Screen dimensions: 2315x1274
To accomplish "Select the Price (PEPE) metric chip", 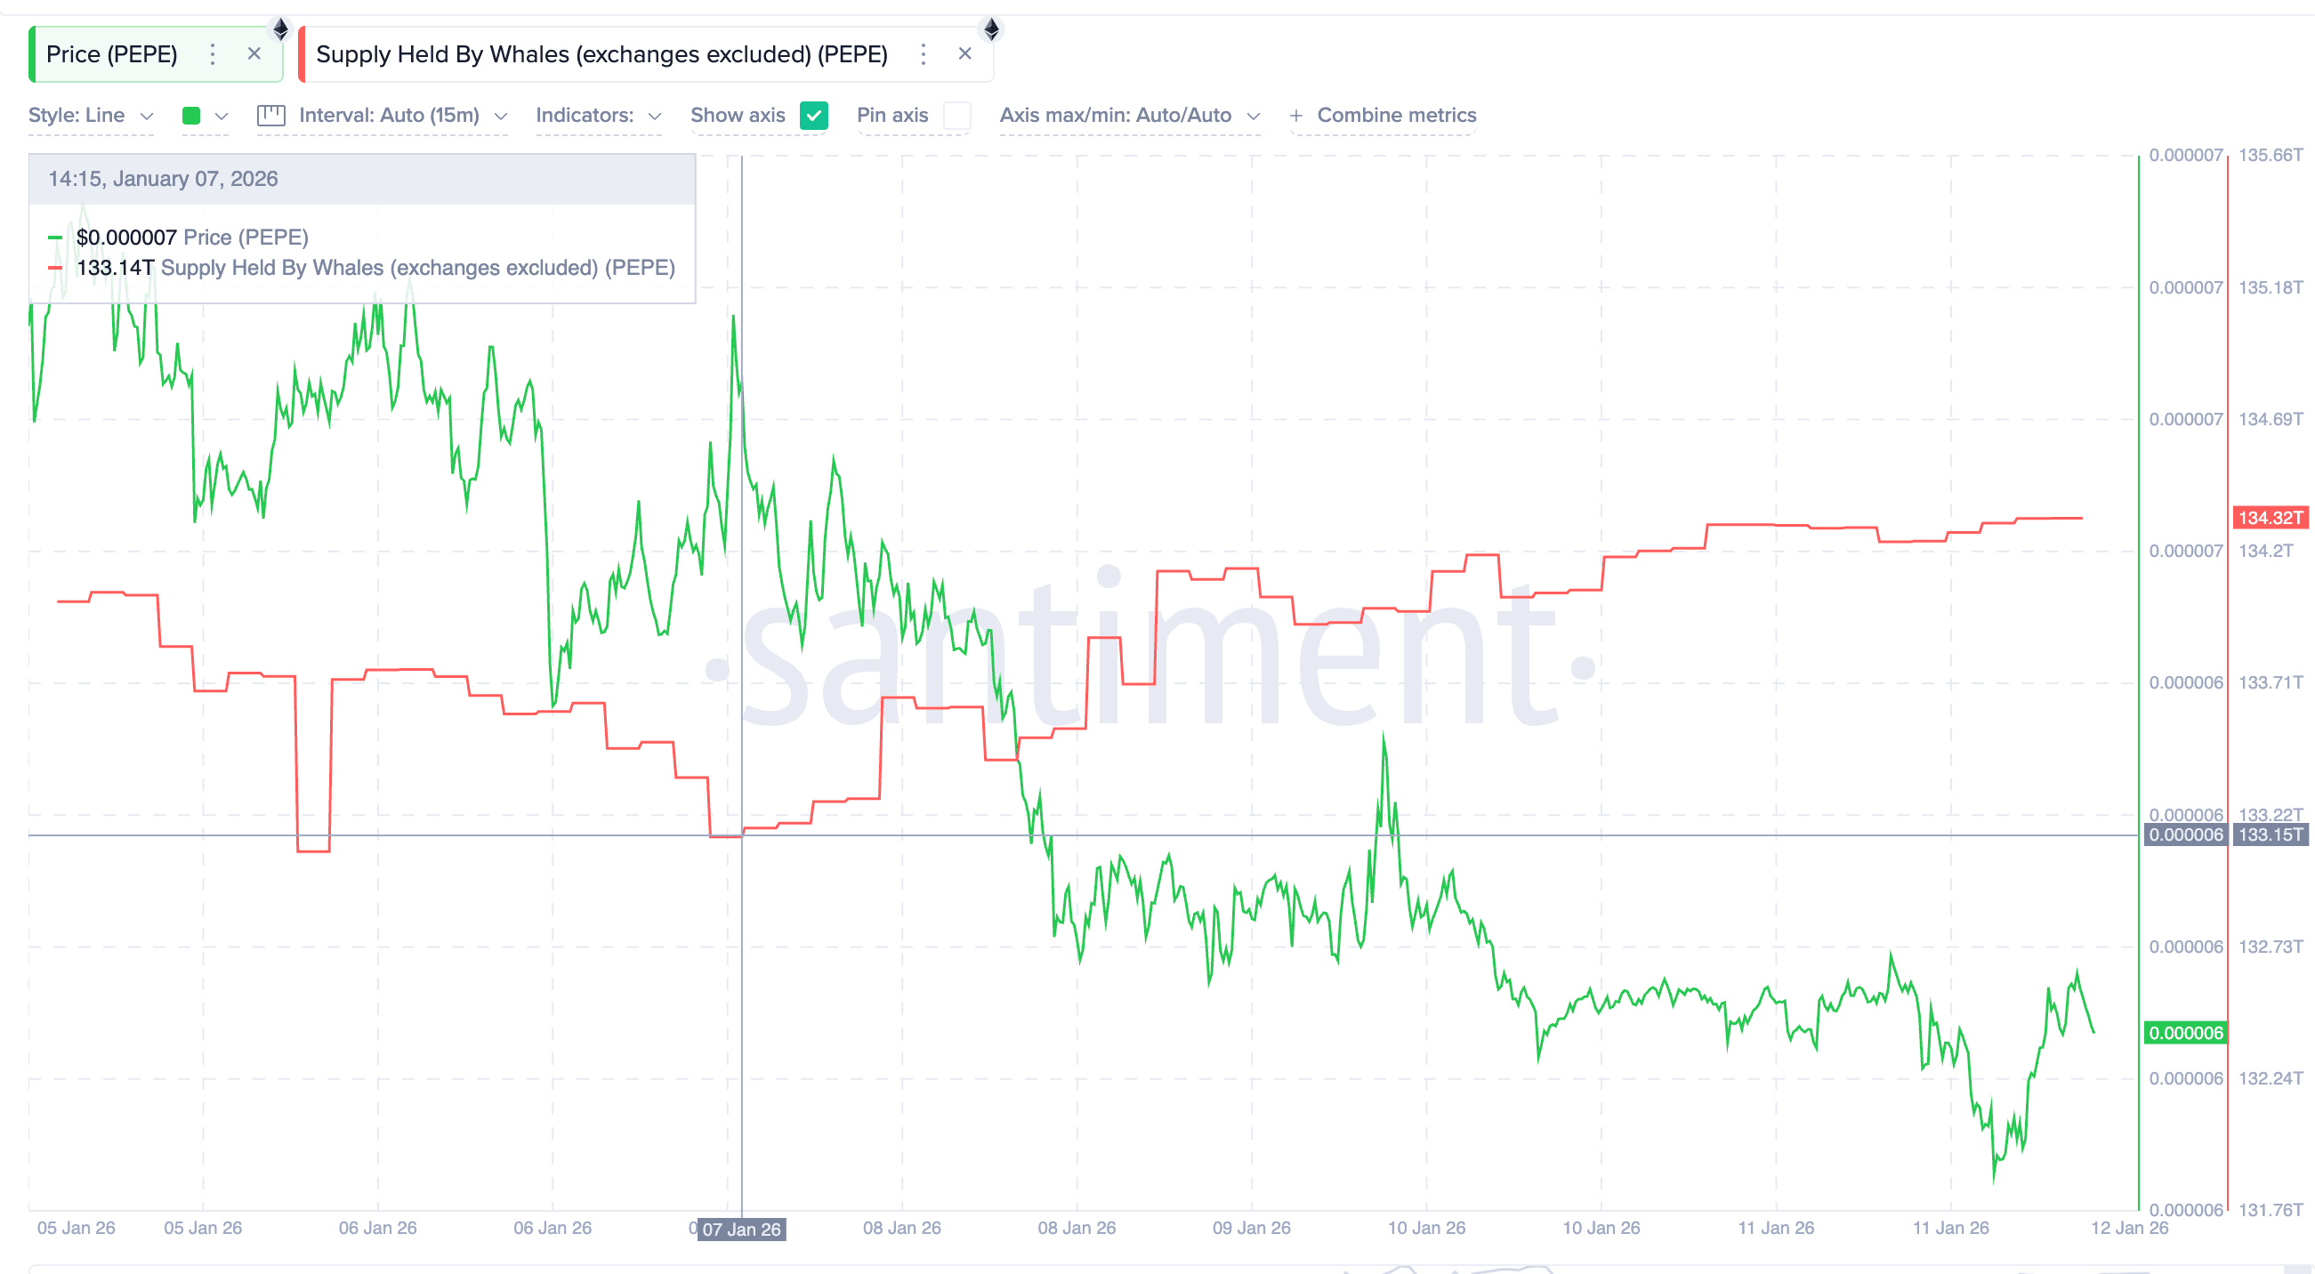I will tap(112, 54).
